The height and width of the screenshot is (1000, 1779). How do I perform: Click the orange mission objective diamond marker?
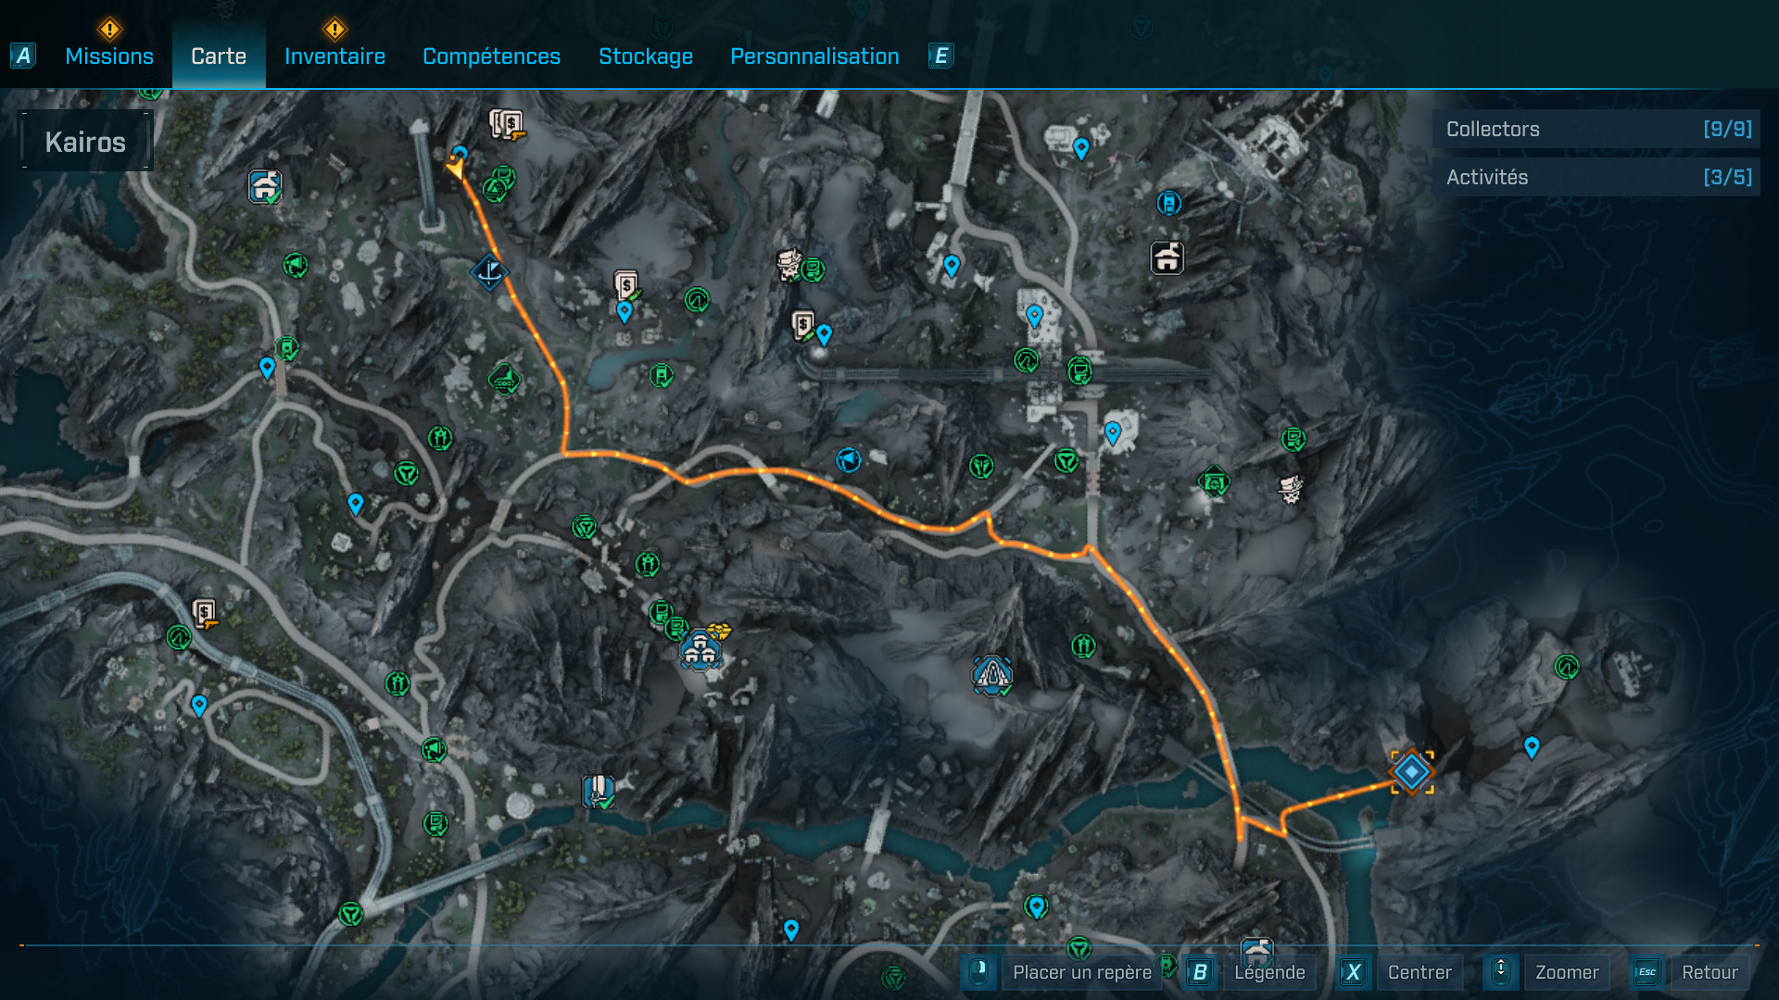[1411, 771]
